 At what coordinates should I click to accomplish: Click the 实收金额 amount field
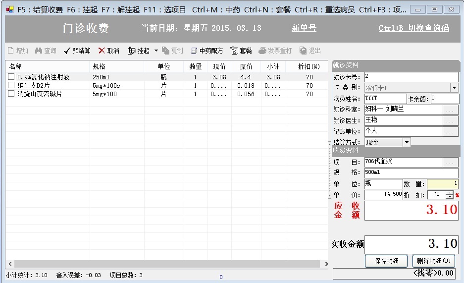coord(412,244)
